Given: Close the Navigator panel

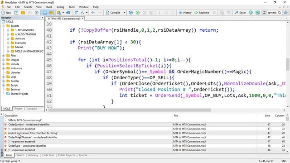Looking at the screenshot, I should [x=42, y=18].
